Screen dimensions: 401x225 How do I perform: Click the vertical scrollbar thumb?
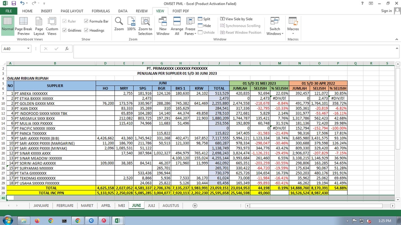(397, 108)
